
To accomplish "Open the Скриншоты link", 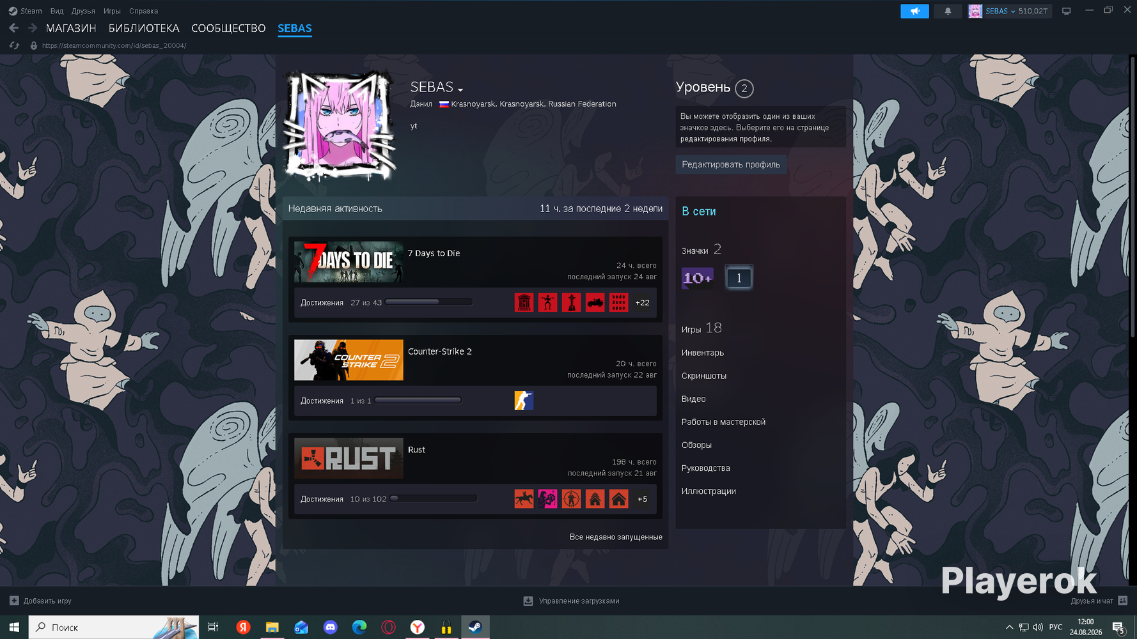I will [x=704, y=376].
